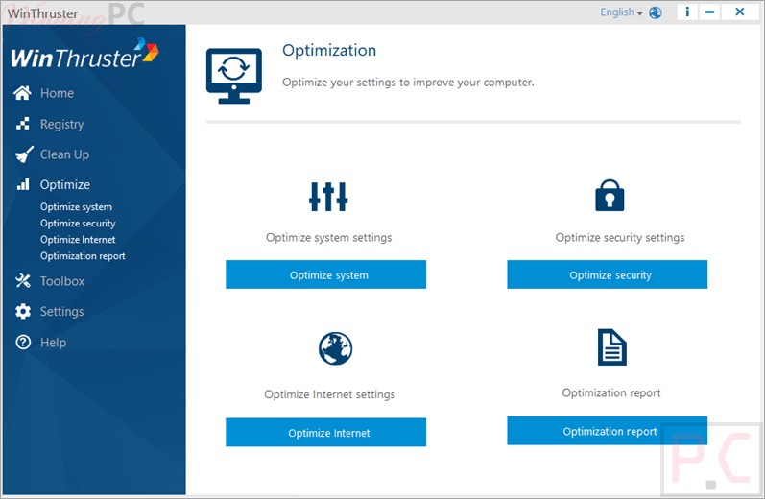Click the 'Optimize security settings' label
Viewport: 765px width, 499px height.
coord(620,238)
